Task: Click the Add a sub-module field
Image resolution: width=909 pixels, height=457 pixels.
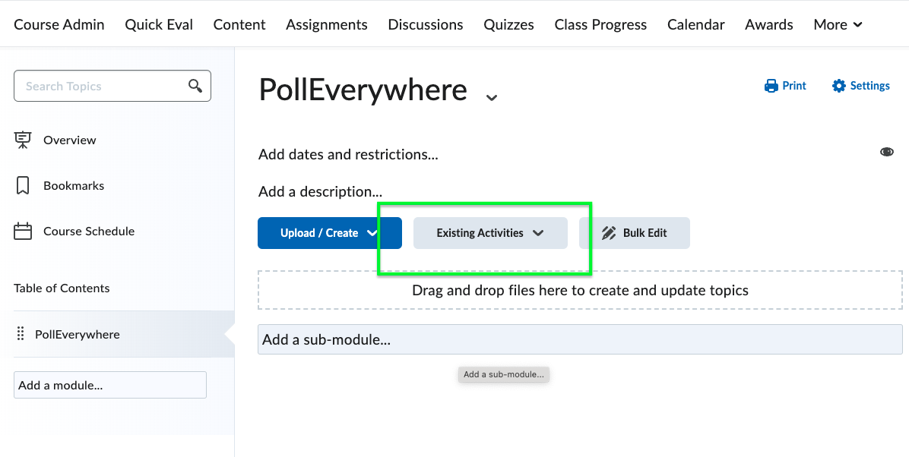Action: (x=580, y=339)
